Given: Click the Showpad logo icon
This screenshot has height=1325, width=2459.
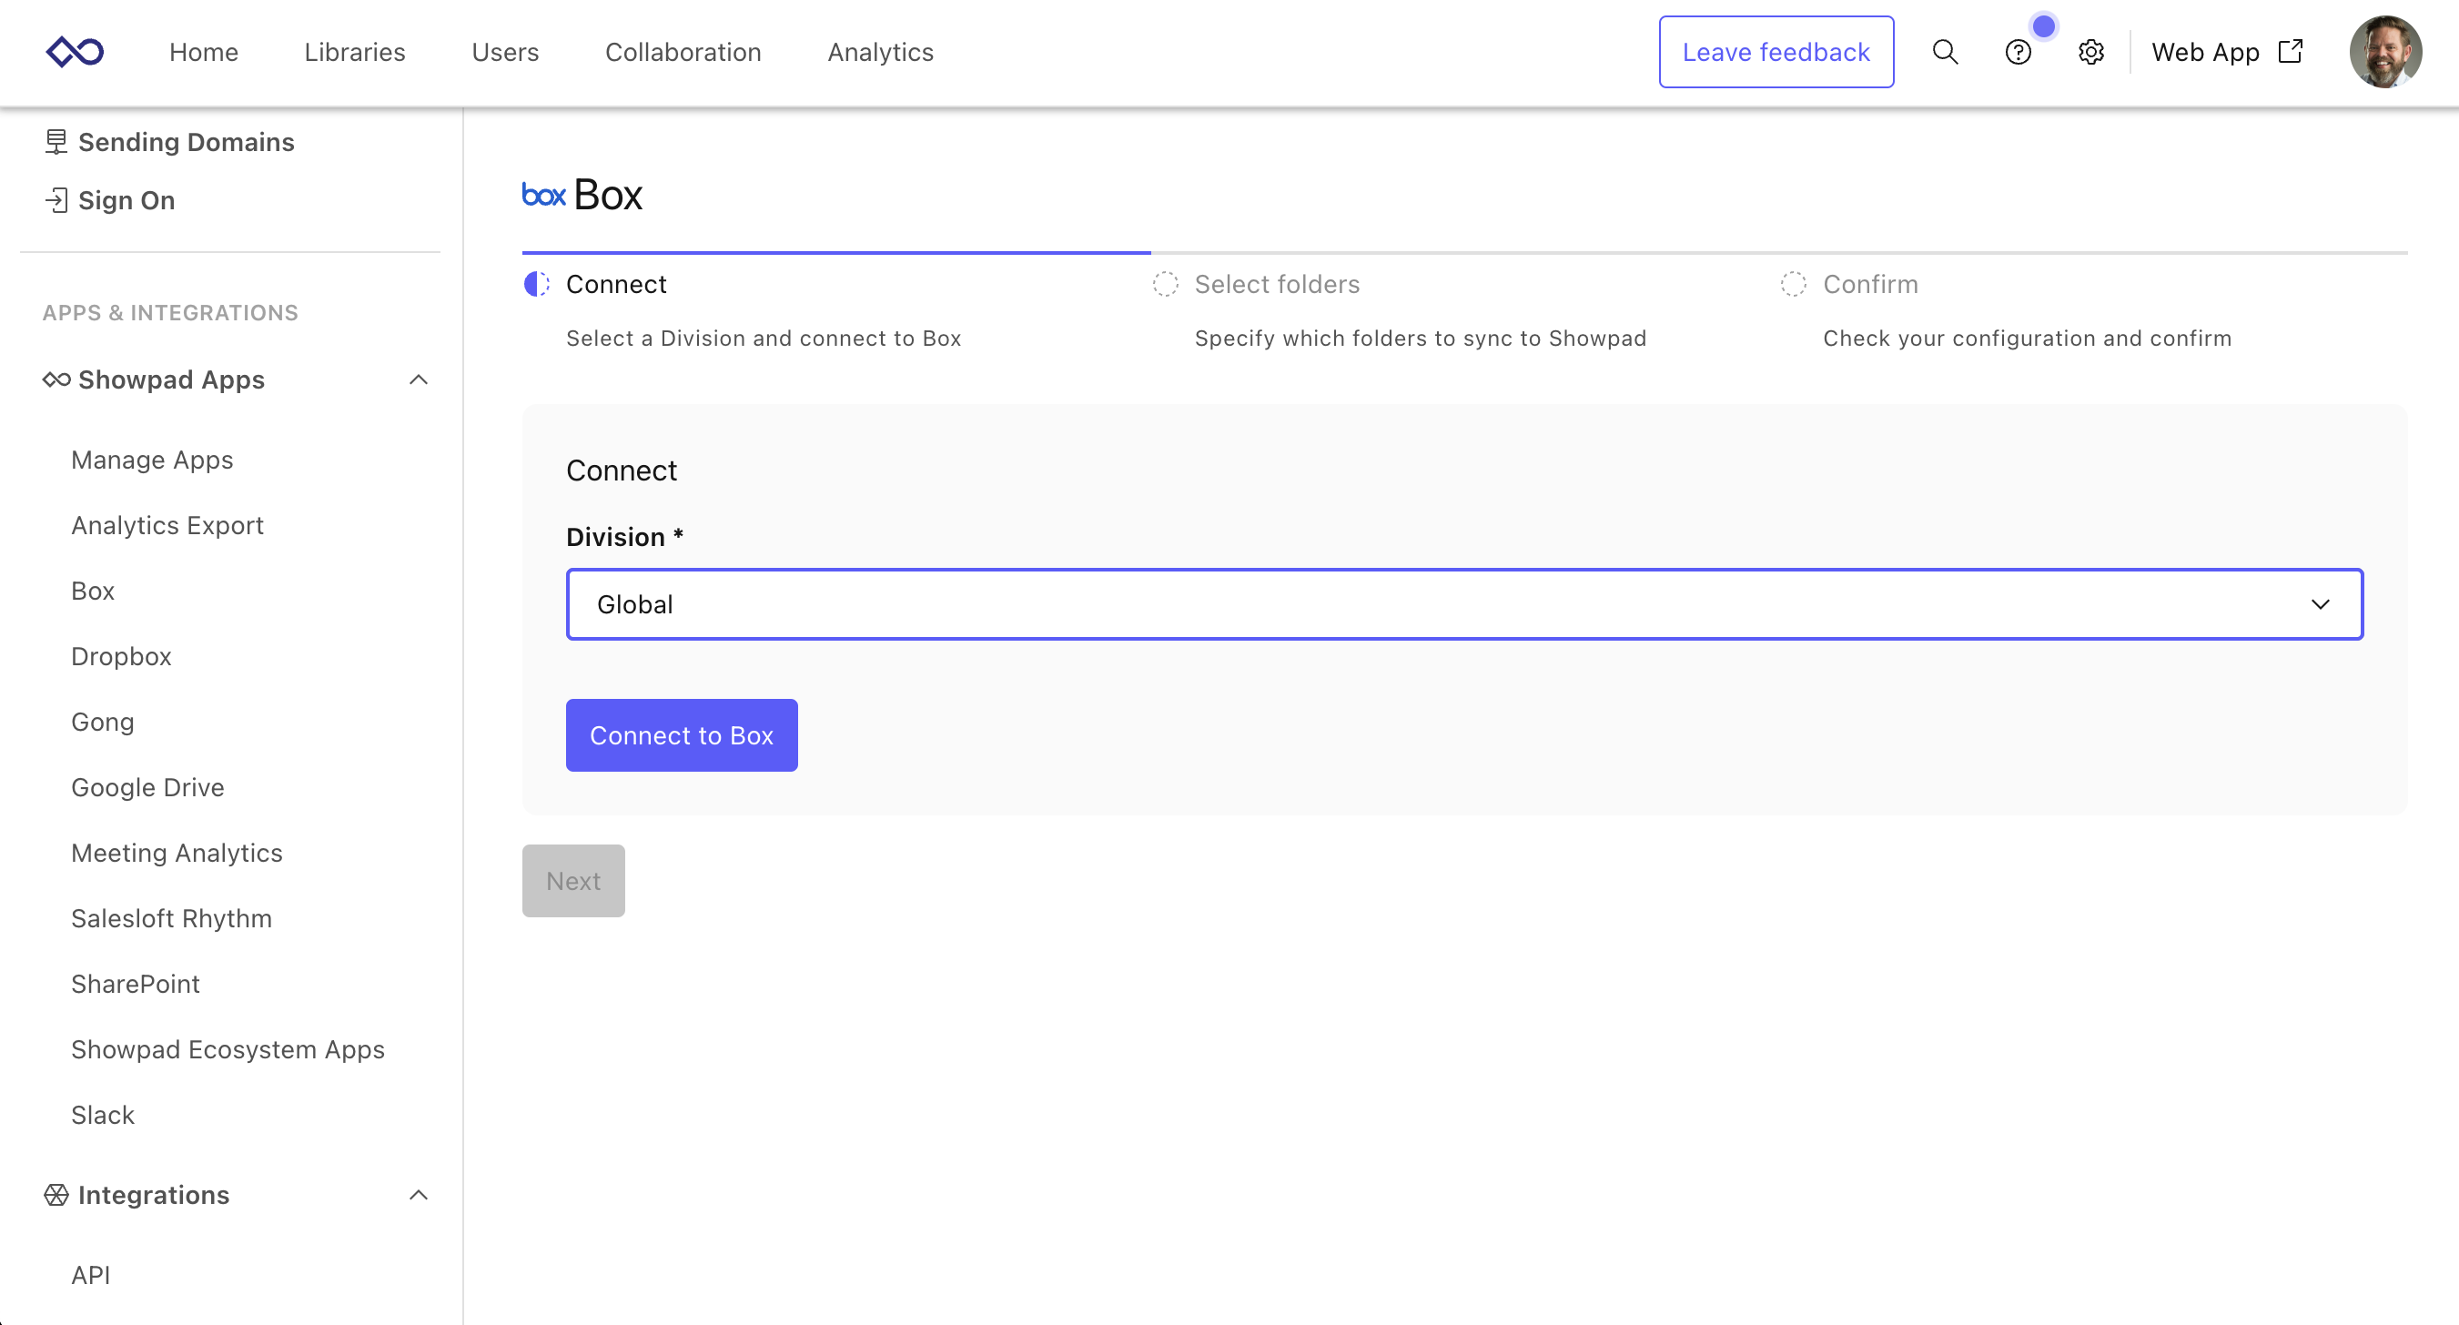Looking at the screenshot, I should (x=75, y=52).
